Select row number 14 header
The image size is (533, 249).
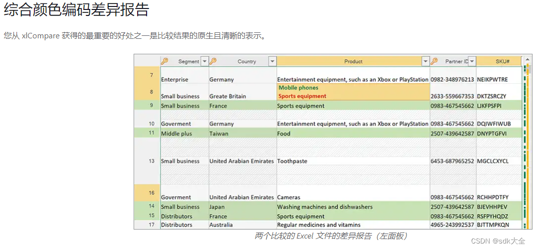[147, 206]
